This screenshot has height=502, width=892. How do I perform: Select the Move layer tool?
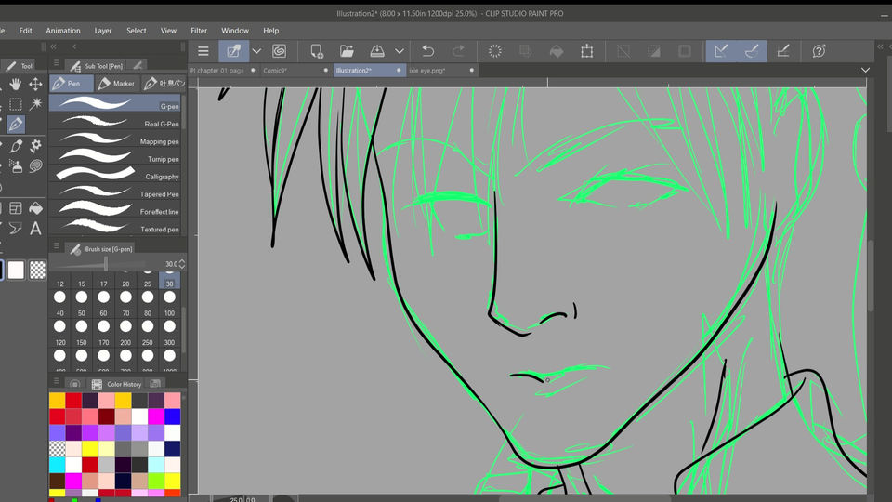click(x=36, y=85)
